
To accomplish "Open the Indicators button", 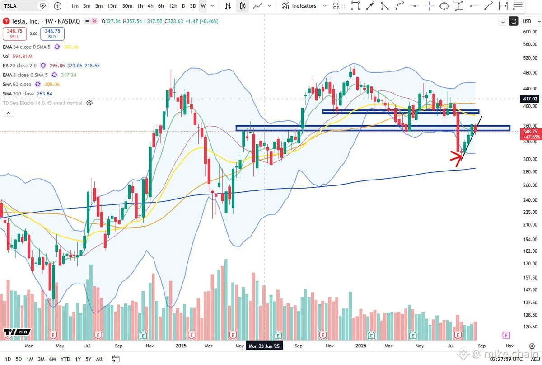I will coord(299,6).
